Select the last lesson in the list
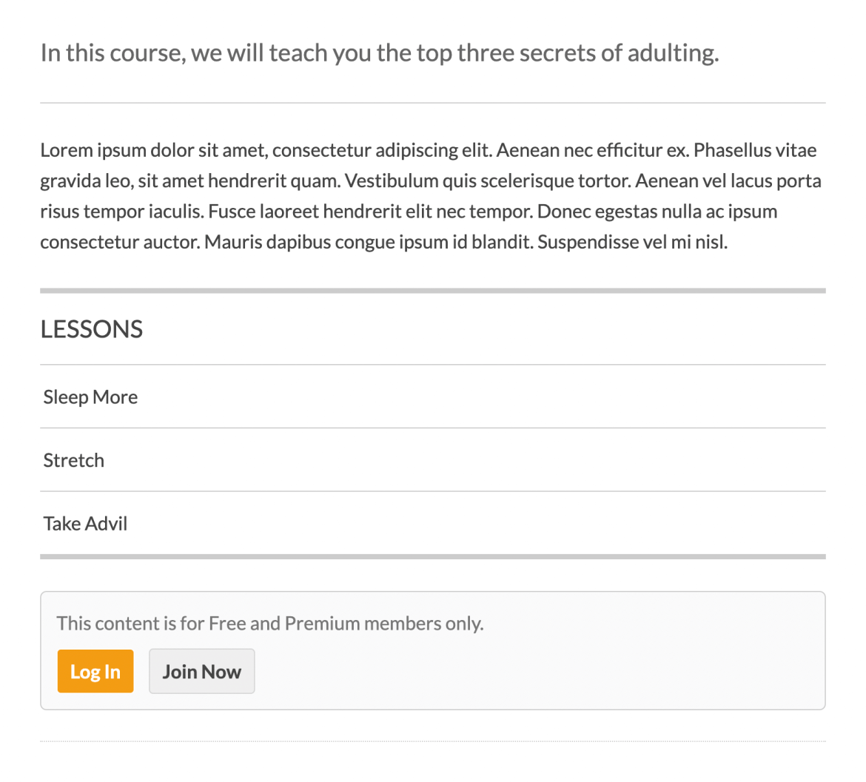Screen dimensions: 866x782 click(84, 524)
